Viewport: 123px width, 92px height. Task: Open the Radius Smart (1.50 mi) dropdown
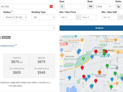coord(15,17)
